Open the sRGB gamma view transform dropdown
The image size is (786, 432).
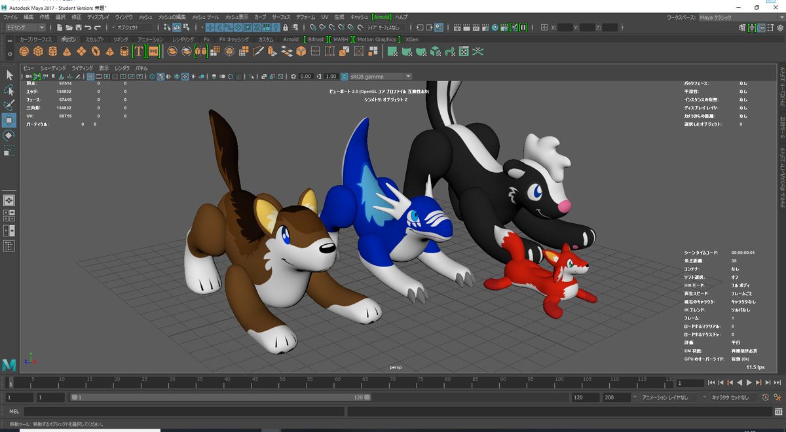(x=380, y=76)
